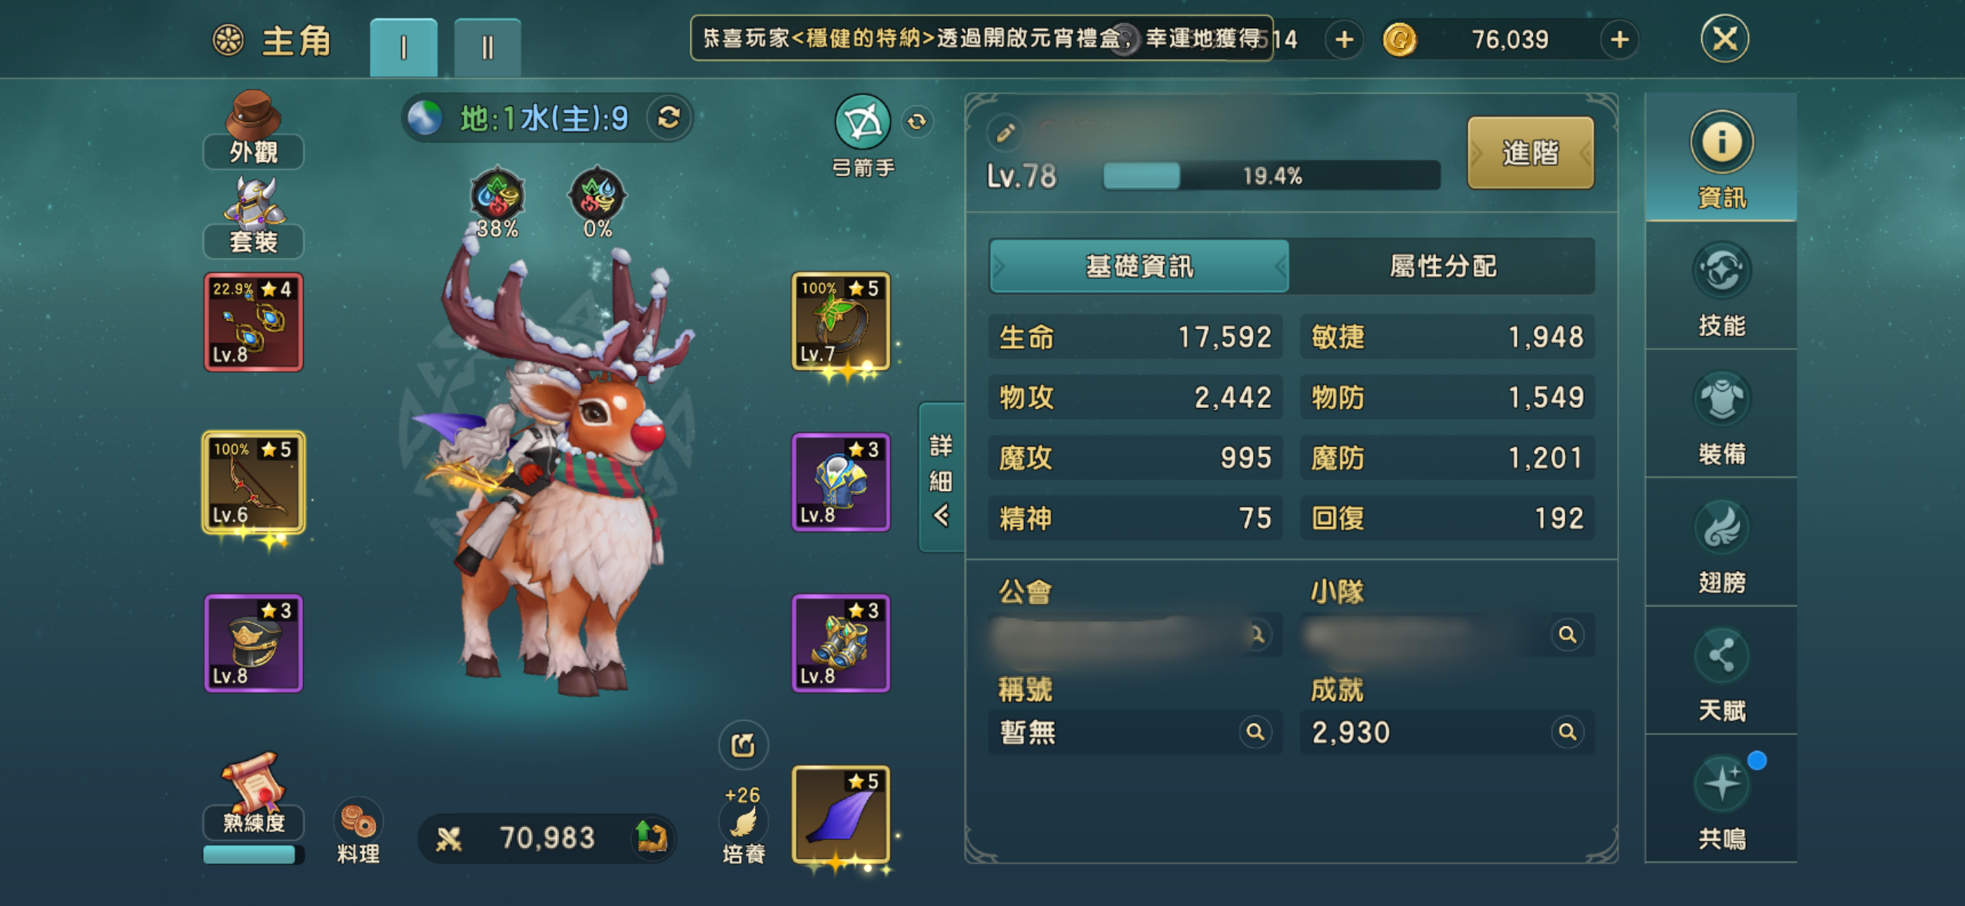
Task: Expand the 詳細 details side panel
Action: pyautogui.click(x=941, y=478)
